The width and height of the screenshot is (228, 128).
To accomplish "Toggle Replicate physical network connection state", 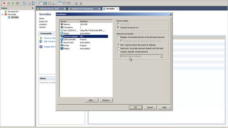I will tap(121, 41).
